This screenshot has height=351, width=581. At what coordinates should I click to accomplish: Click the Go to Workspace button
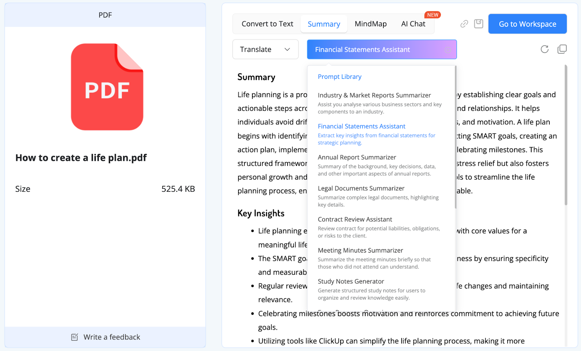527,24
